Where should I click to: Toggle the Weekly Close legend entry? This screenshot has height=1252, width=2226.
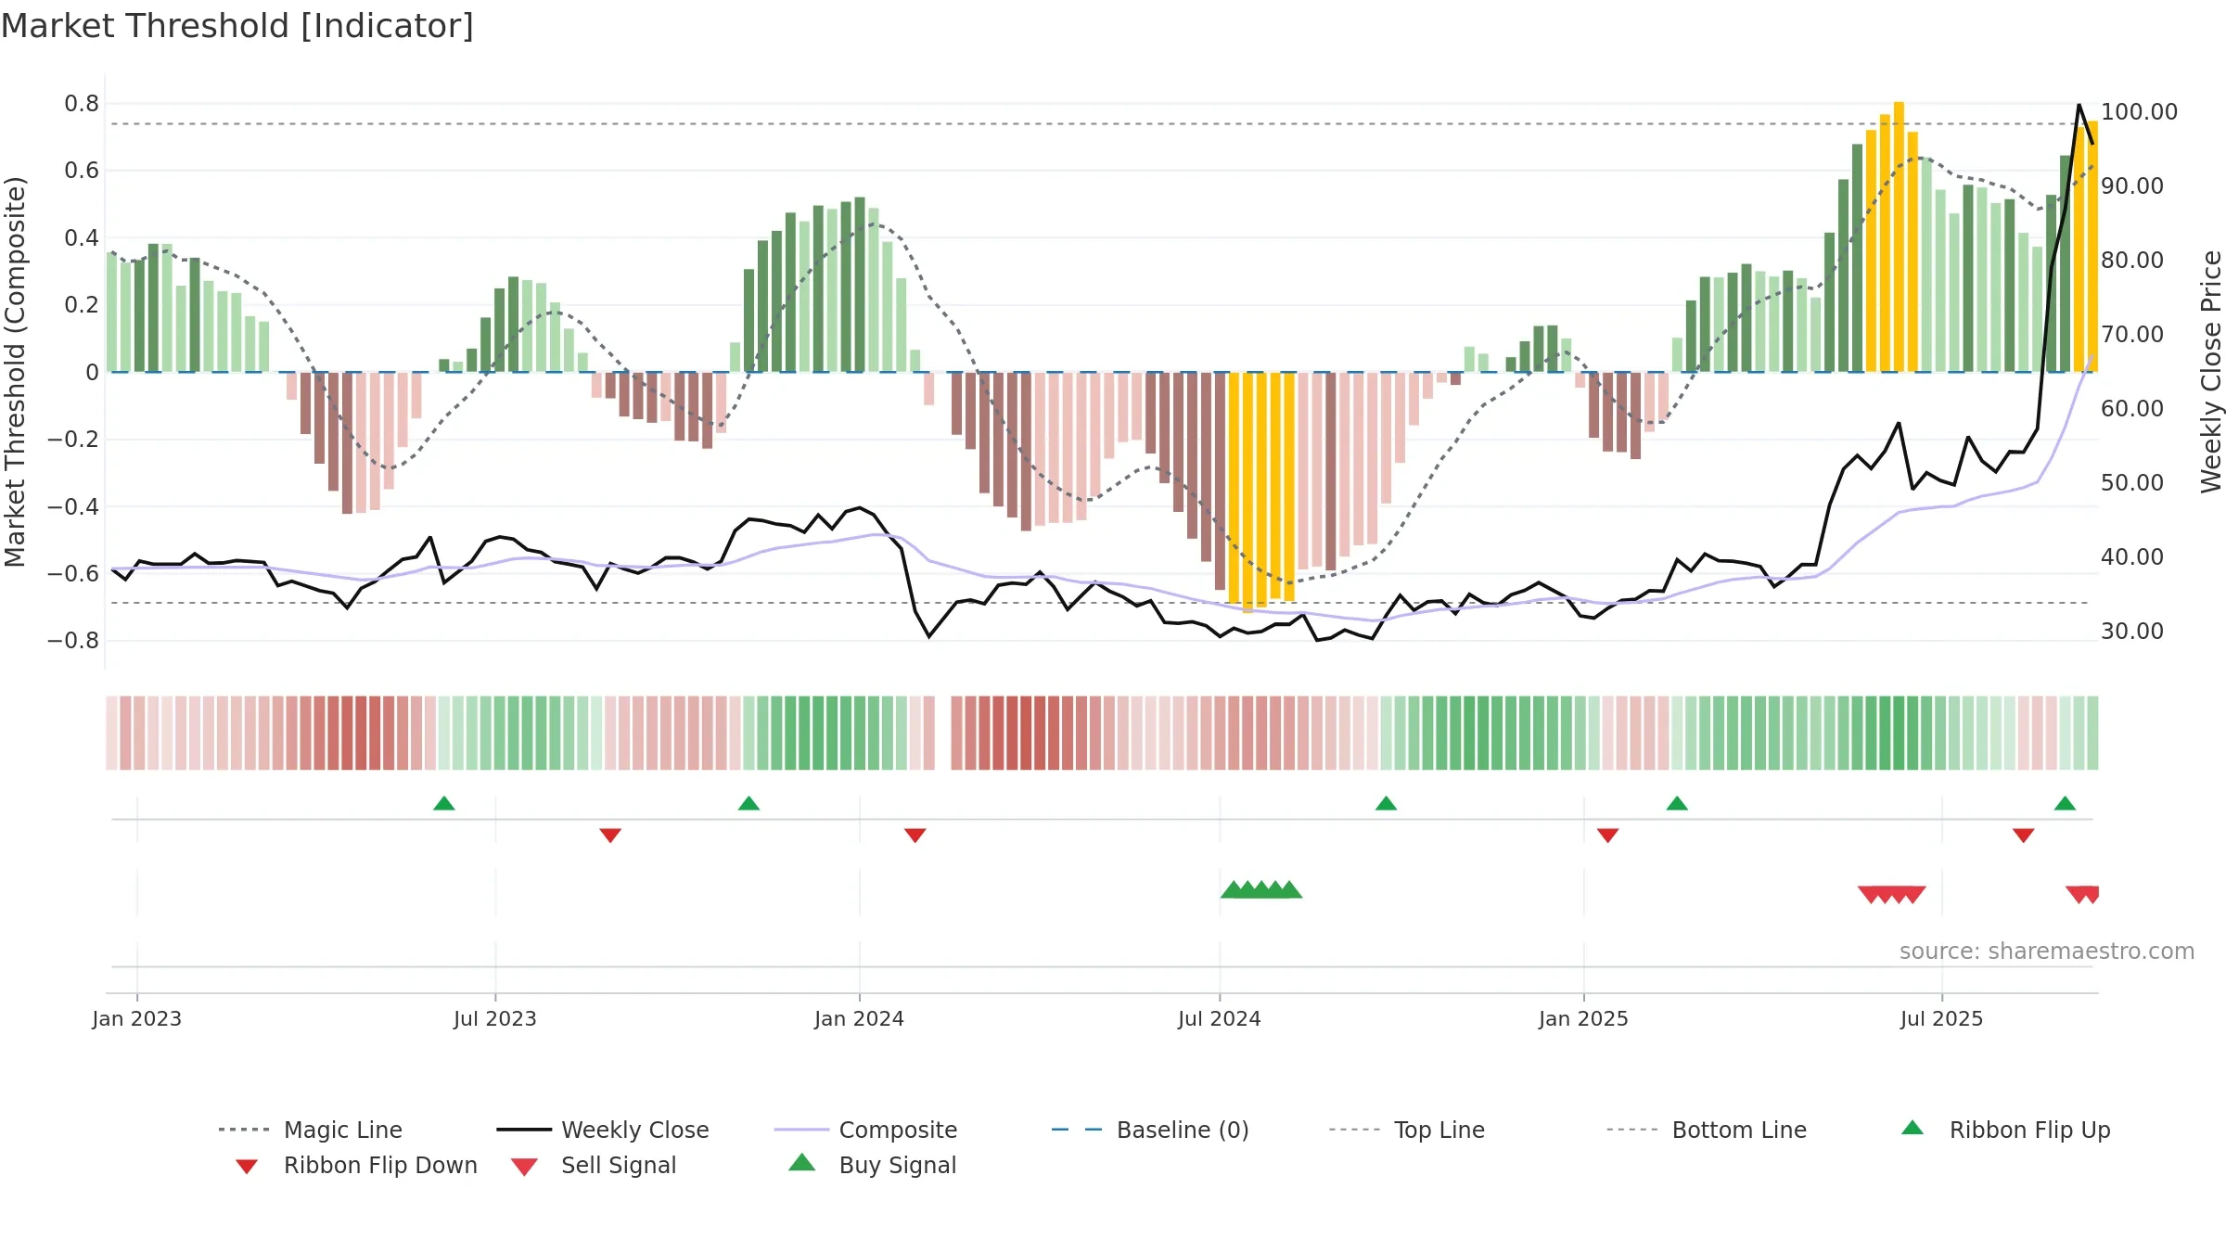pos(603,1130)
